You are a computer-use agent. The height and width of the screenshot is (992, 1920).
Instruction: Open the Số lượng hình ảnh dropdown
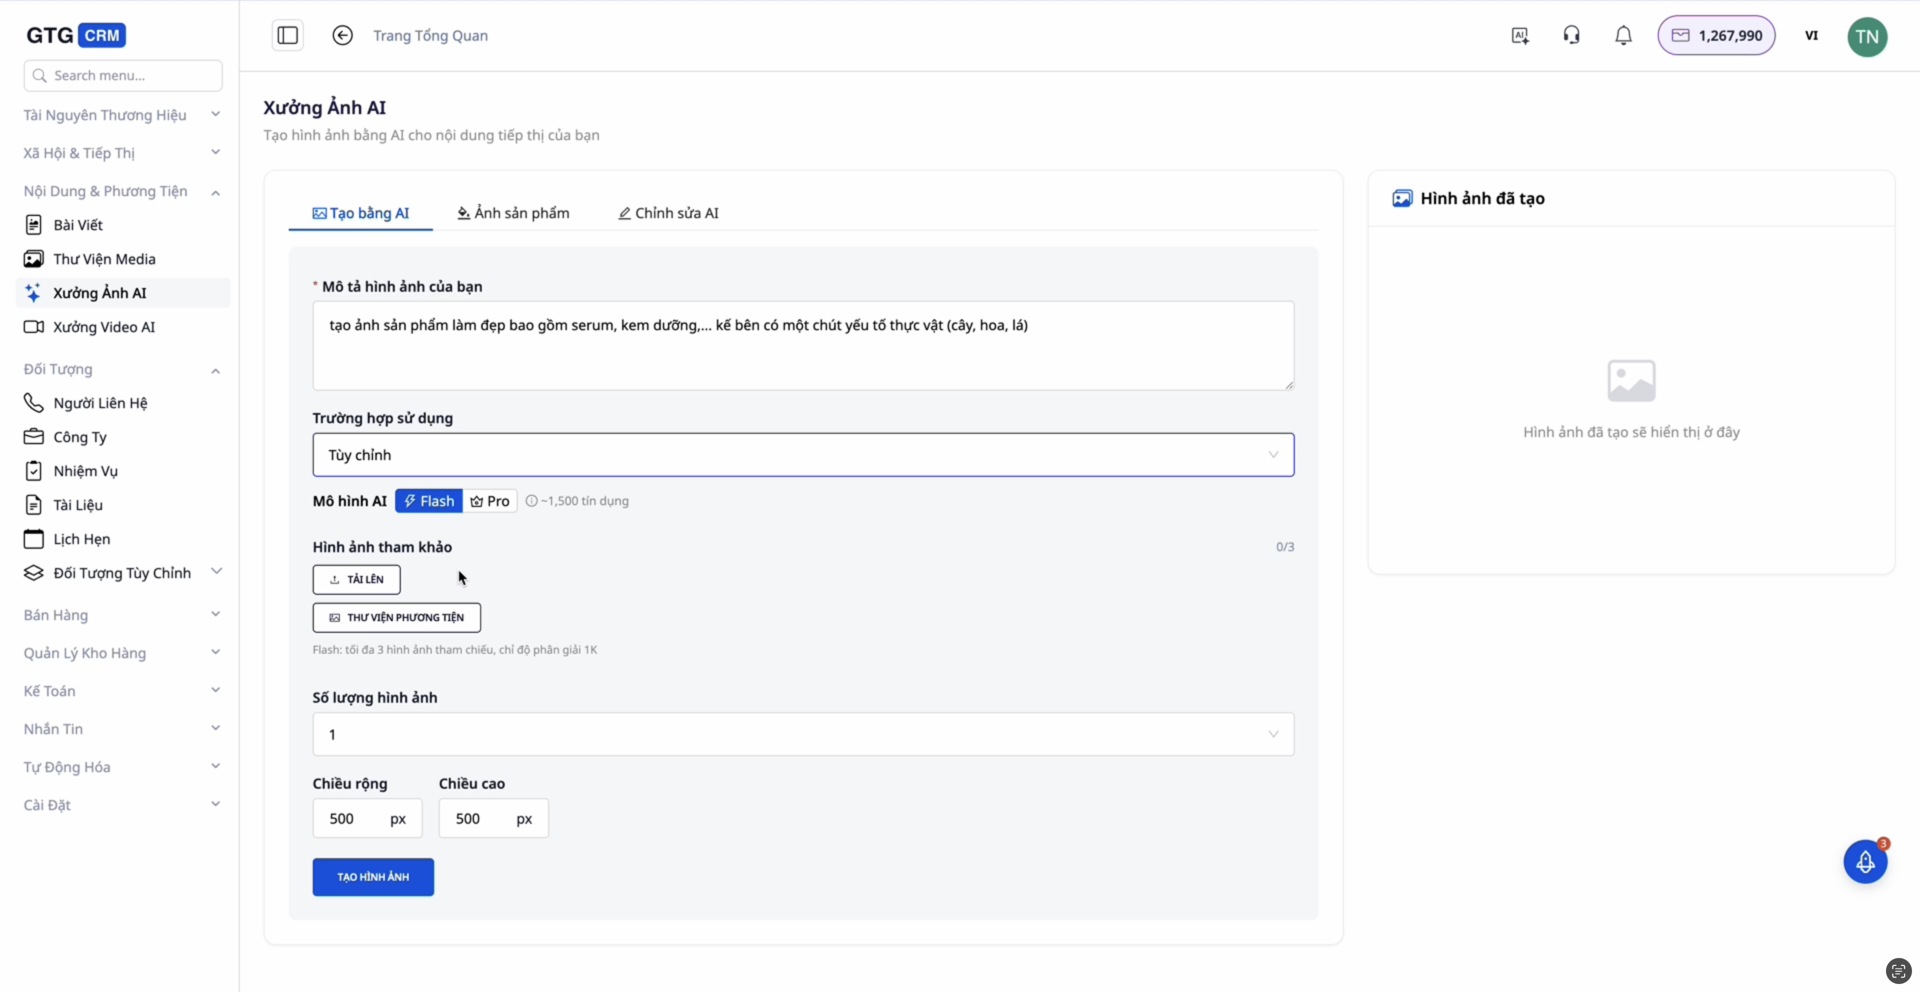802,734
